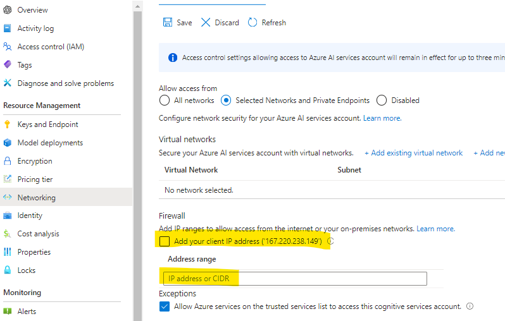The width and height of the screenshot is (505, 321).
Task: Click the Resource Management section heading
Action: coord(42,106)
